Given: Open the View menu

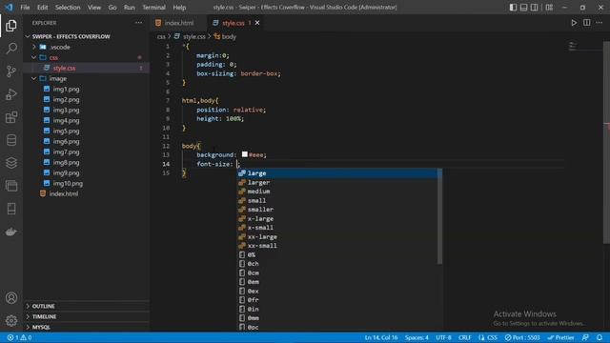Looking at the screenshot, I should coord(94,8).
